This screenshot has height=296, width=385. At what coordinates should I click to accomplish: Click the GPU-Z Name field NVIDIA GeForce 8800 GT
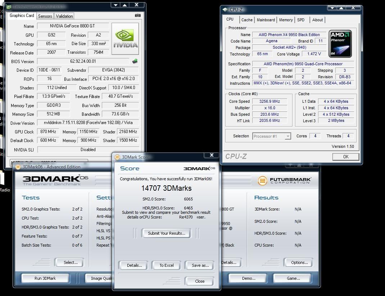coord(72,26)
